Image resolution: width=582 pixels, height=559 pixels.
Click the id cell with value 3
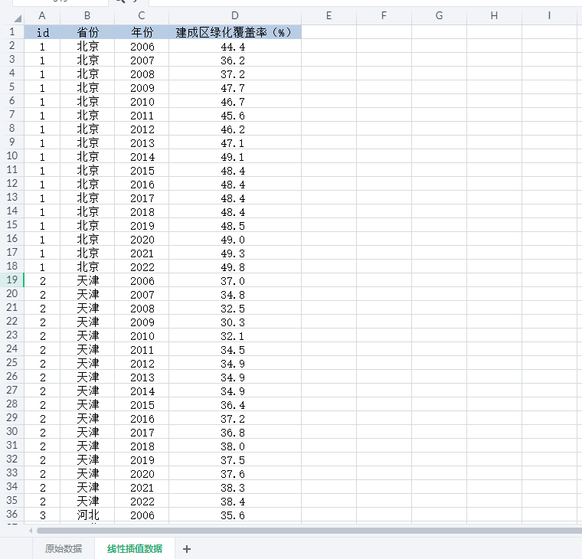pyautogui.click(x=42, y=515)
